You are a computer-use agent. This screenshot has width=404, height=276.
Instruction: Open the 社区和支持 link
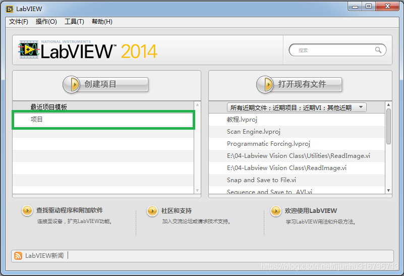pos(177,211)
